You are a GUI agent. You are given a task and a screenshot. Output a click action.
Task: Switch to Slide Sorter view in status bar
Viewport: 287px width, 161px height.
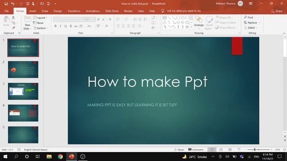point(221,150)
